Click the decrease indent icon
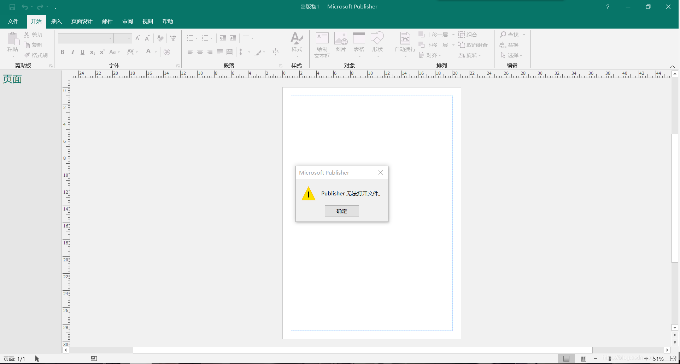This screenshot has width=680, height=364. click(223, 38)
